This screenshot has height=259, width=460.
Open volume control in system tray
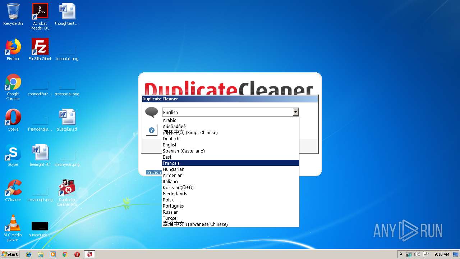pyautogui.click(x=417, y=254)
